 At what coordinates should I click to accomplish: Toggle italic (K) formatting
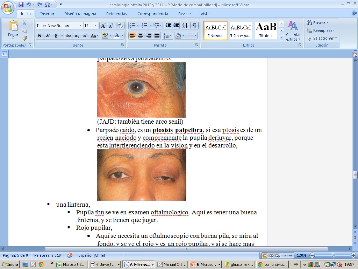point(48,36)
